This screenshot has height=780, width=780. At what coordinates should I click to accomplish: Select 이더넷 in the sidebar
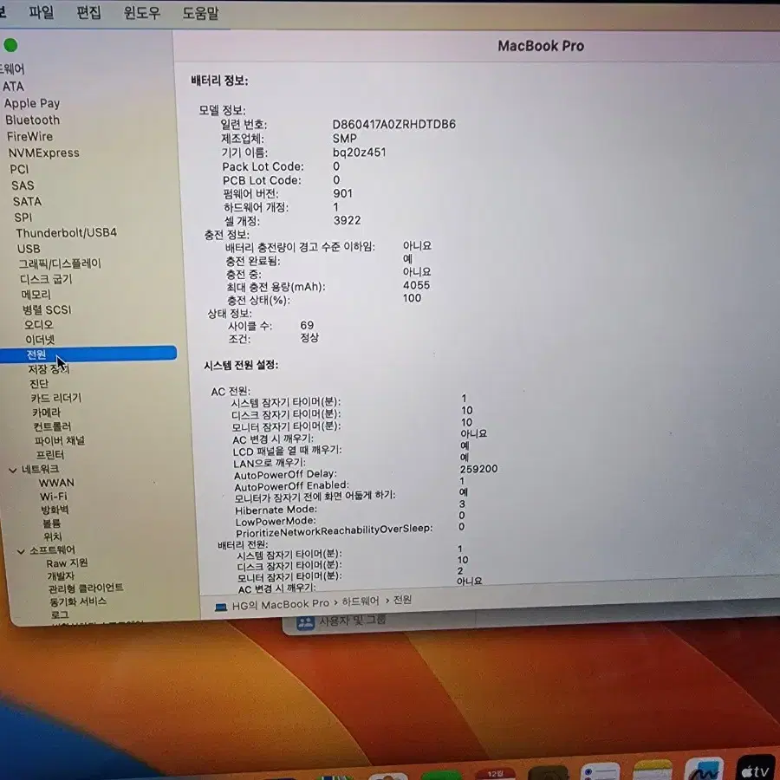click(x=40, y=340)
